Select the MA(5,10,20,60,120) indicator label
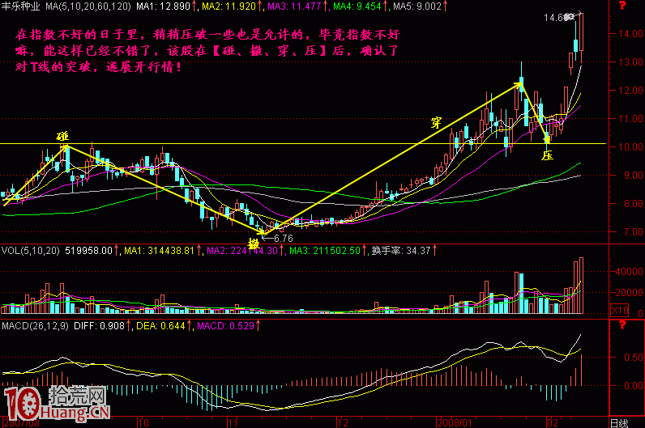Screen dimensions: 645x428 coord(88,6)
